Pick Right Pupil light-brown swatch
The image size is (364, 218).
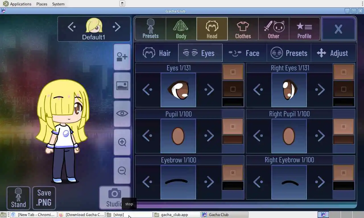click(344, 126)
